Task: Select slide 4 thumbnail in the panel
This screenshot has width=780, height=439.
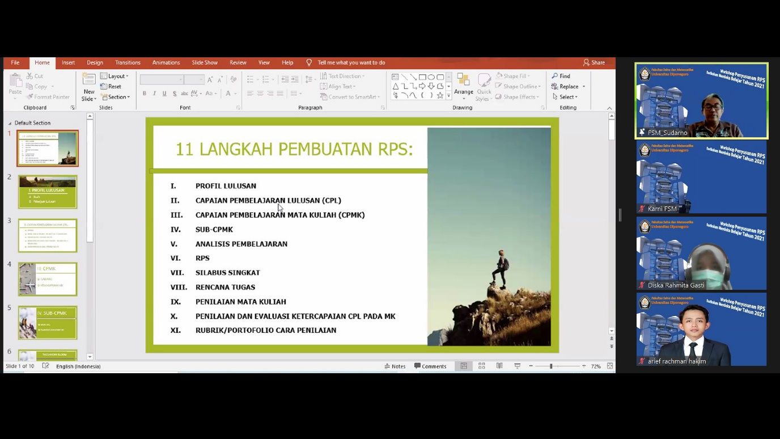Action: 48,278
